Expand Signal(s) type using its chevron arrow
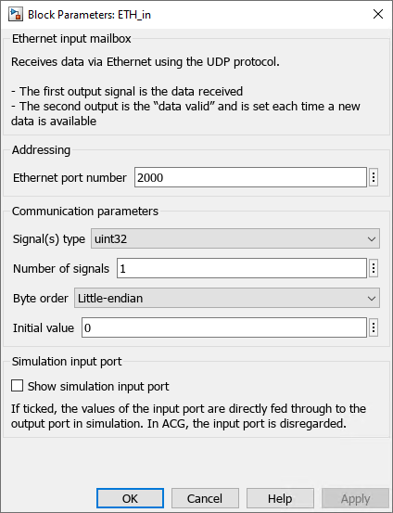 click(x=372, y=239)
